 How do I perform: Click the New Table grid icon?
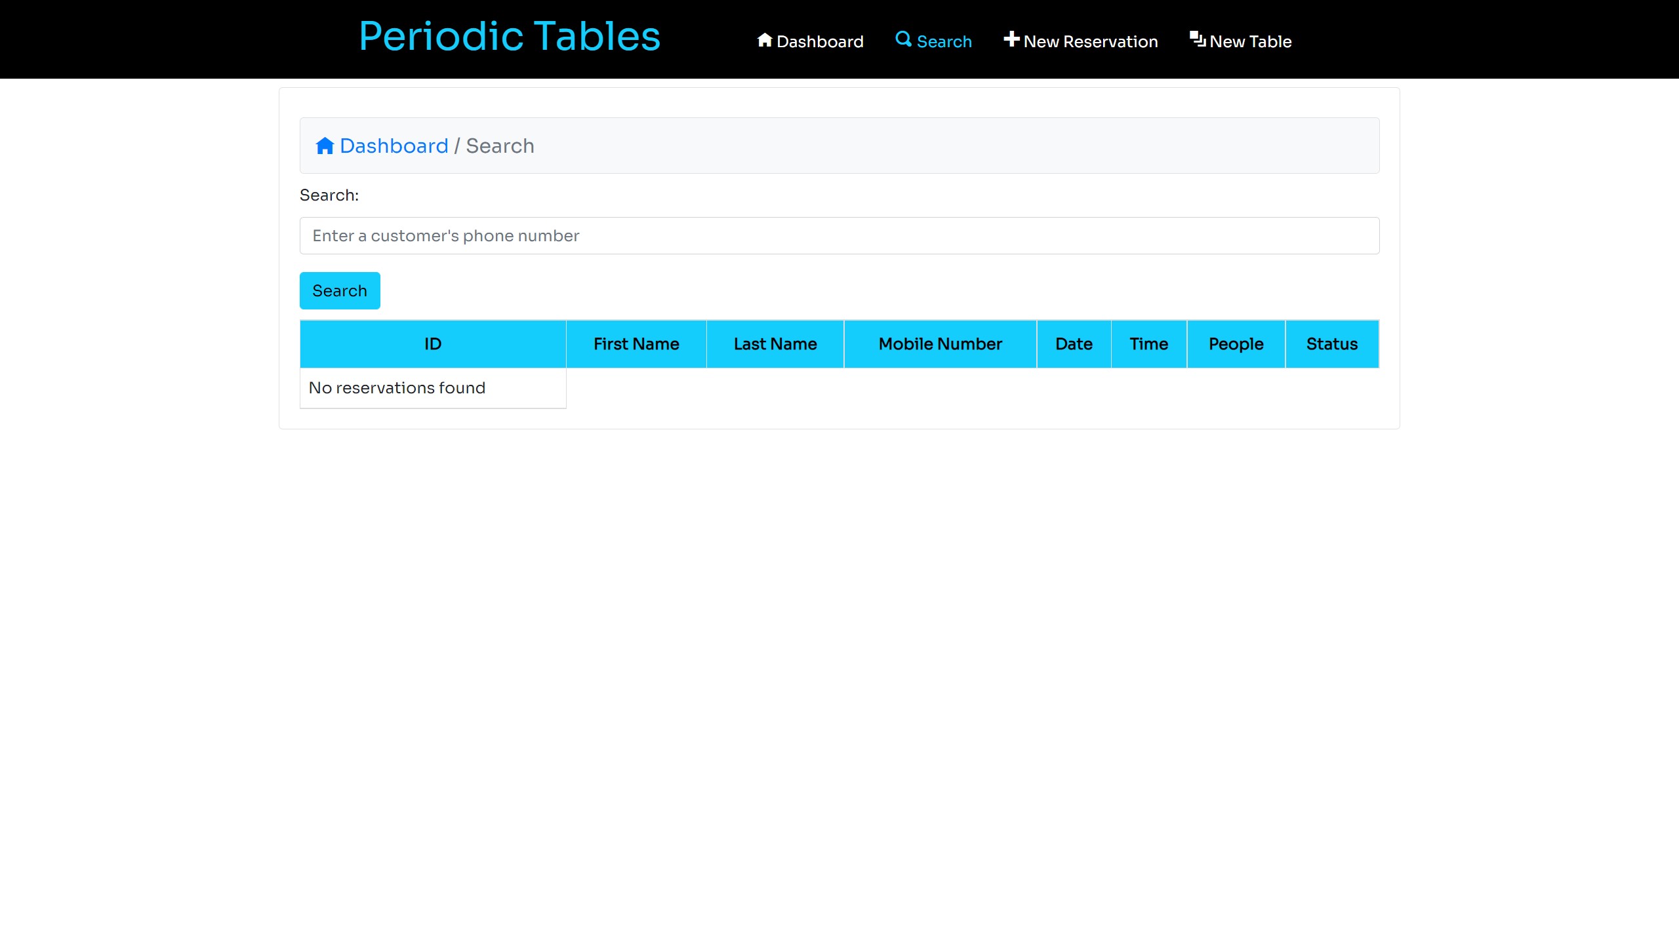1197,39
